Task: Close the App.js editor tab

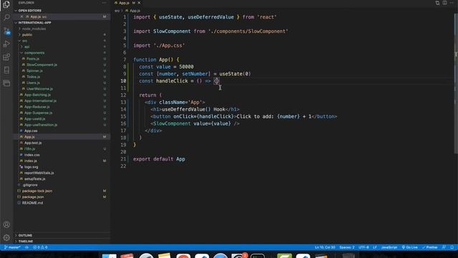Action: pyautogui.click(x=139, y=3)
